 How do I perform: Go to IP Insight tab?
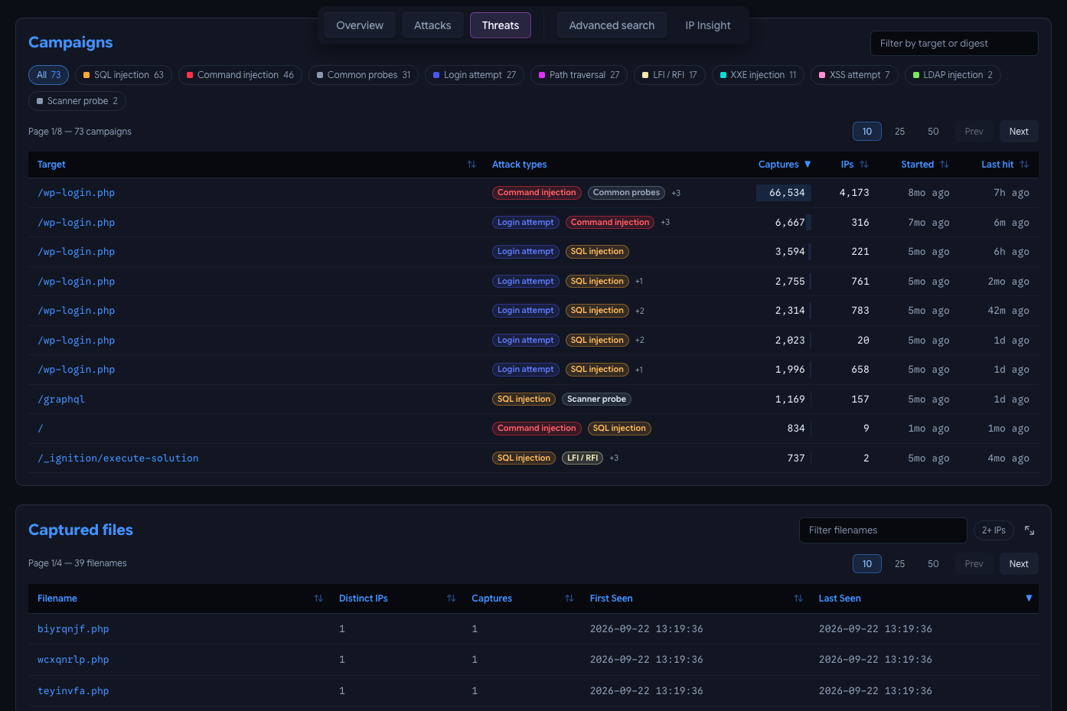click(708, 25)
